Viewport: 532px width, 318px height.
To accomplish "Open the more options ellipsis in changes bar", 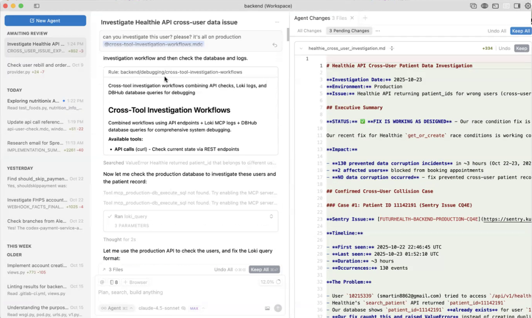I will tap(378, 31).
